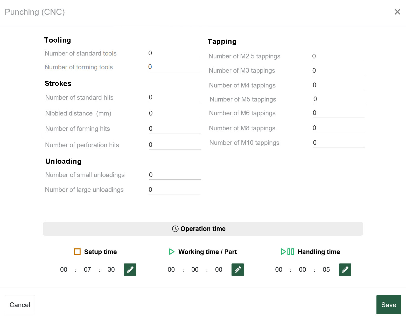This screenshot has height=319, width=406.
Task: Click the Number of M6 tappings field
Action: (x=338, y=113)
